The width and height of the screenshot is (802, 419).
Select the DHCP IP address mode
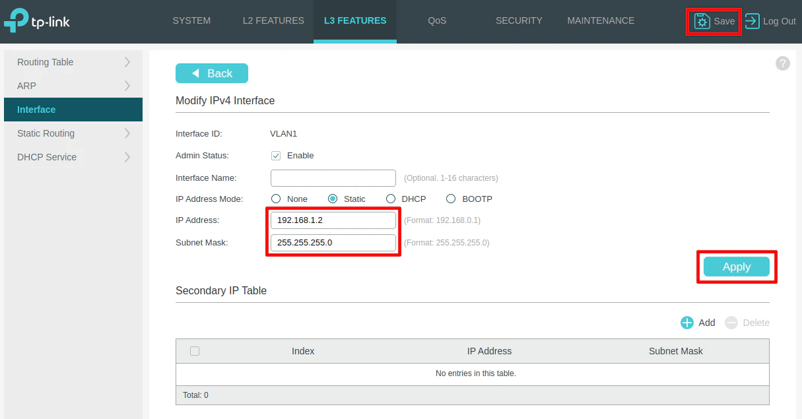click(x=390, y=199)
